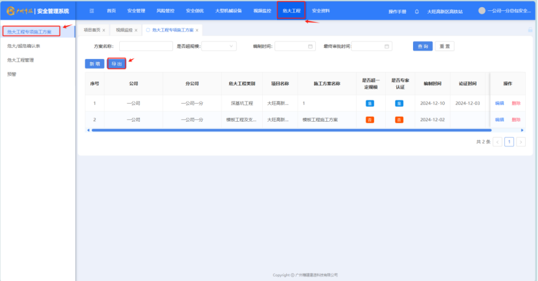The height and width of the screenshot is (281, 538).
Task: Close the 项目首页 tab with its x icon
Action: tap(104, 30)
